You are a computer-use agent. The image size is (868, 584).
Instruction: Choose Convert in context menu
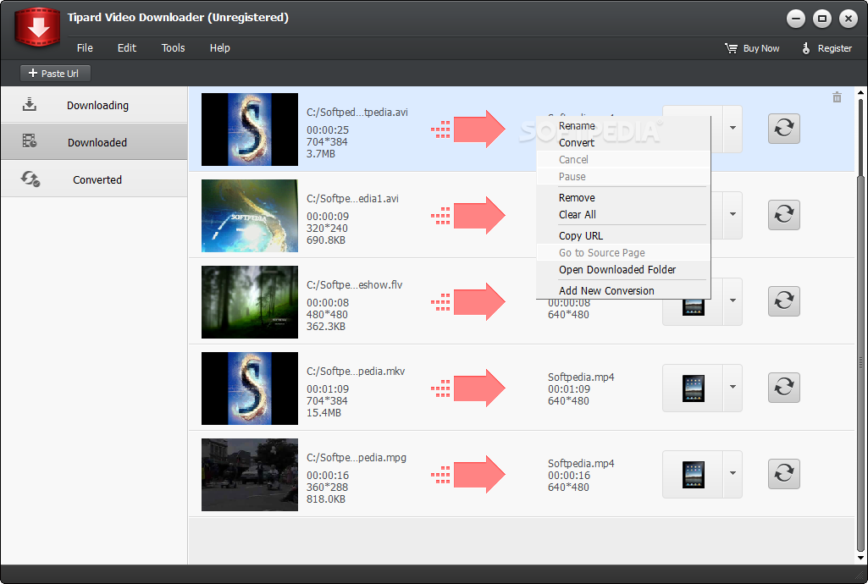pos(623,143)
